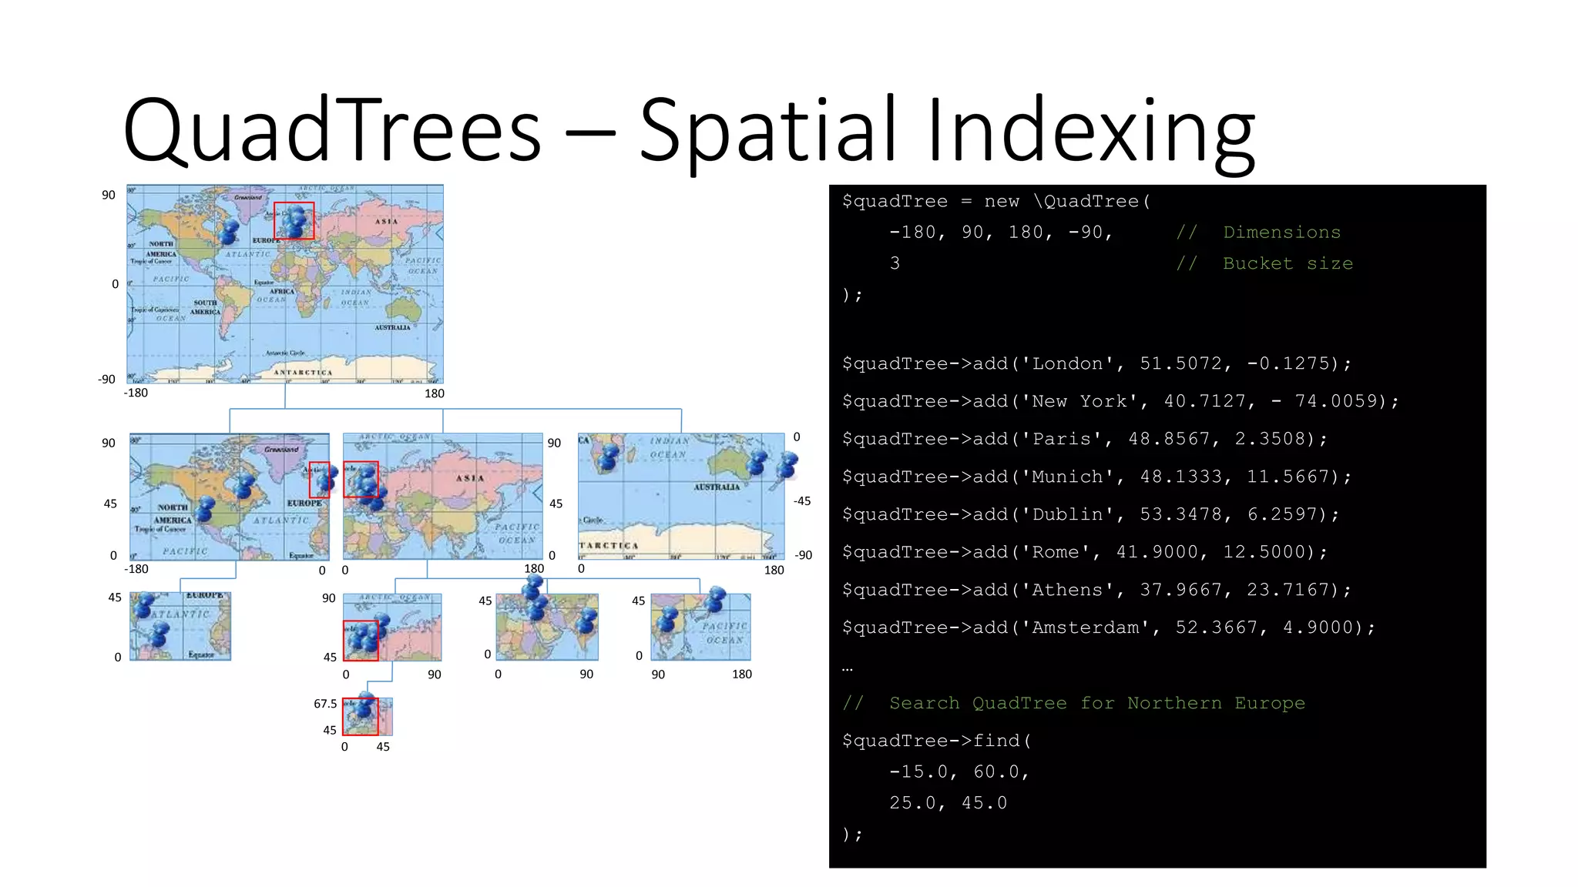Click the add 'Dublin' code line
The height and width of the screenshot is (887, 1578).
(x=1091, y=514)
